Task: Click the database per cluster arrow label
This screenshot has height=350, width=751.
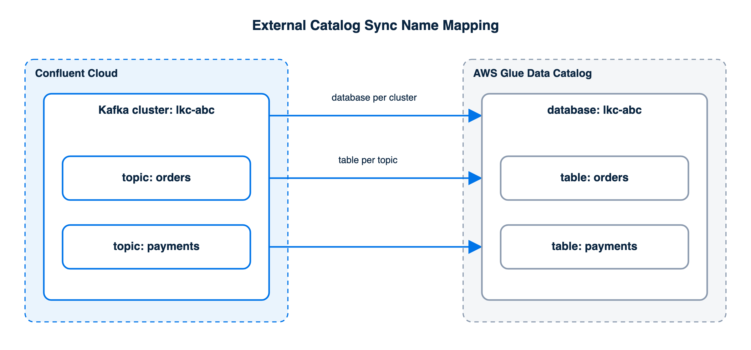Action: (374, 97)
